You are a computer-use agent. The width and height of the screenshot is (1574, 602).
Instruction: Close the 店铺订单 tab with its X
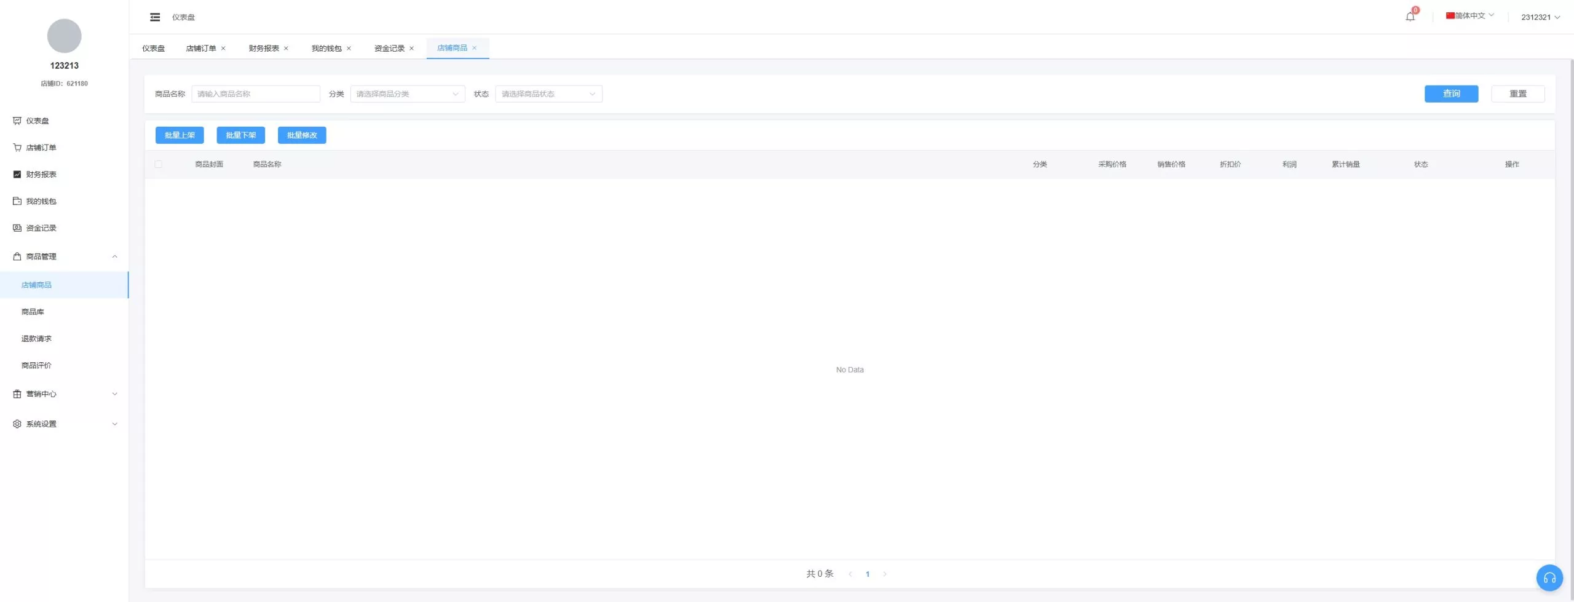(x=223, y=49)
